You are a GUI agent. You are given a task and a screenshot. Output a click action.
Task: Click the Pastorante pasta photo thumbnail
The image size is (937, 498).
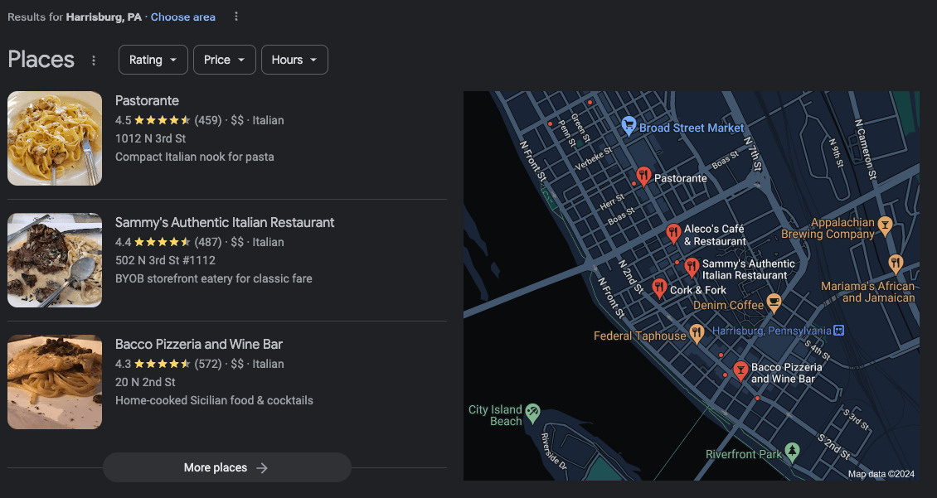coord(55,138)
